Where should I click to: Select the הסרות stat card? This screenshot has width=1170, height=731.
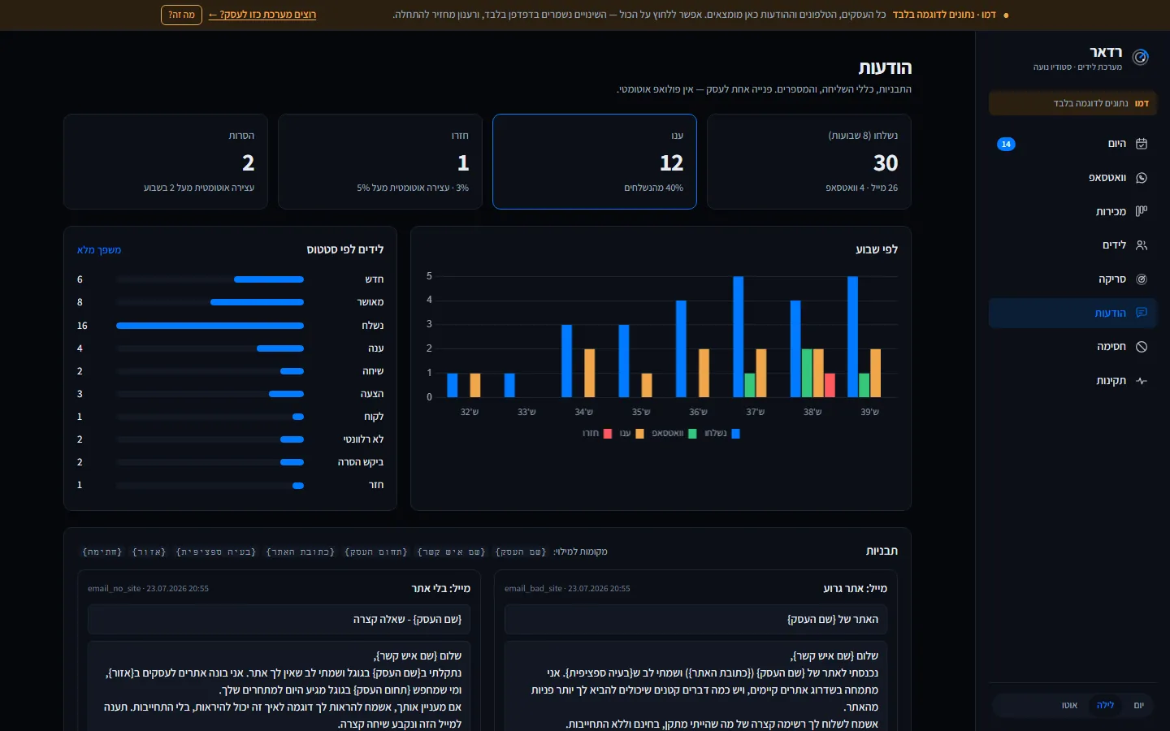coord(166,162)
